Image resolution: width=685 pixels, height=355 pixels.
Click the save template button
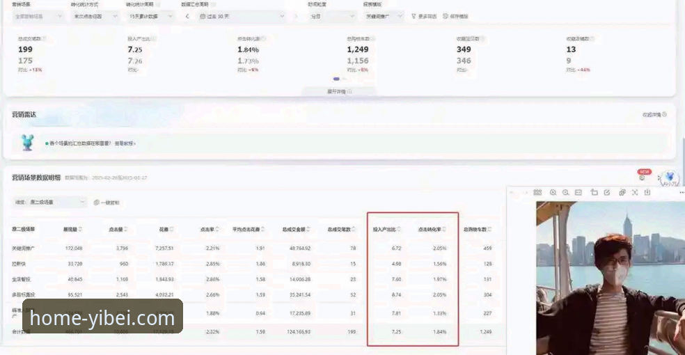pos(456,16)
